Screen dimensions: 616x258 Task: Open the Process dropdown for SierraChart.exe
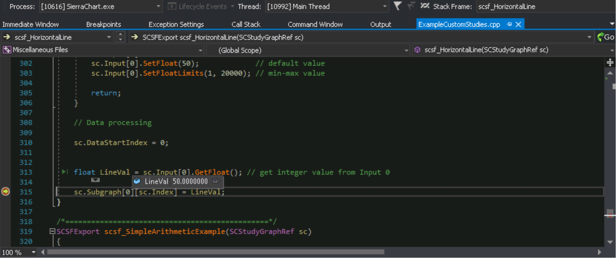click(158, 6)
